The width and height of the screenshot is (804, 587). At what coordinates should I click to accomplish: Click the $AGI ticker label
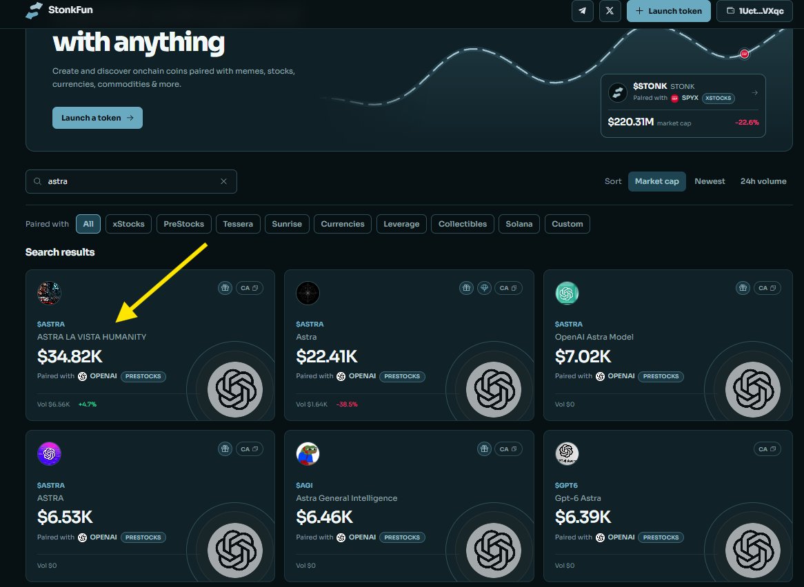click(x=304, y=486)
